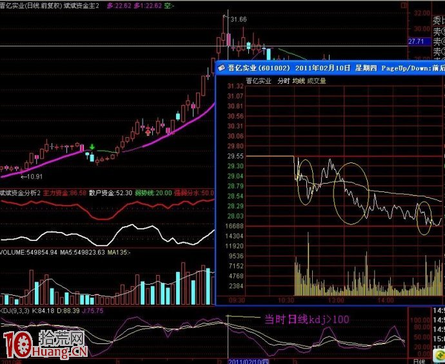
Task: Click the green down-arrow signal marker on the K-line chart
Action: pyautogui.click(x=92, y=147)
